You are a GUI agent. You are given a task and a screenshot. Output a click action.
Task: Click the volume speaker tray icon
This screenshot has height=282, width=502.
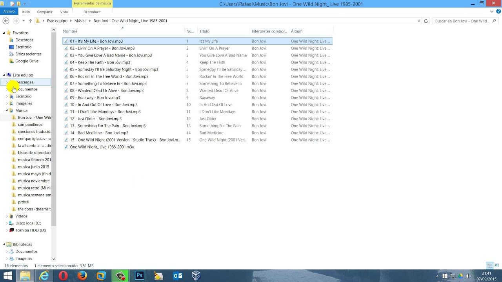click(468, 276)
